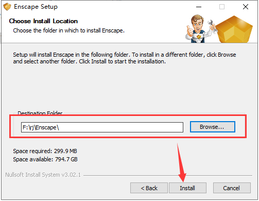Click inside the destination path field
This screenshot has height=201, width=259.
[102, 127]
